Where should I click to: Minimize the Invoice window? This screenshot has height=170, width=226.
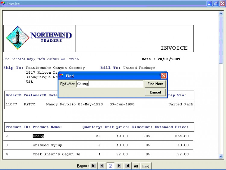(209, 4)
